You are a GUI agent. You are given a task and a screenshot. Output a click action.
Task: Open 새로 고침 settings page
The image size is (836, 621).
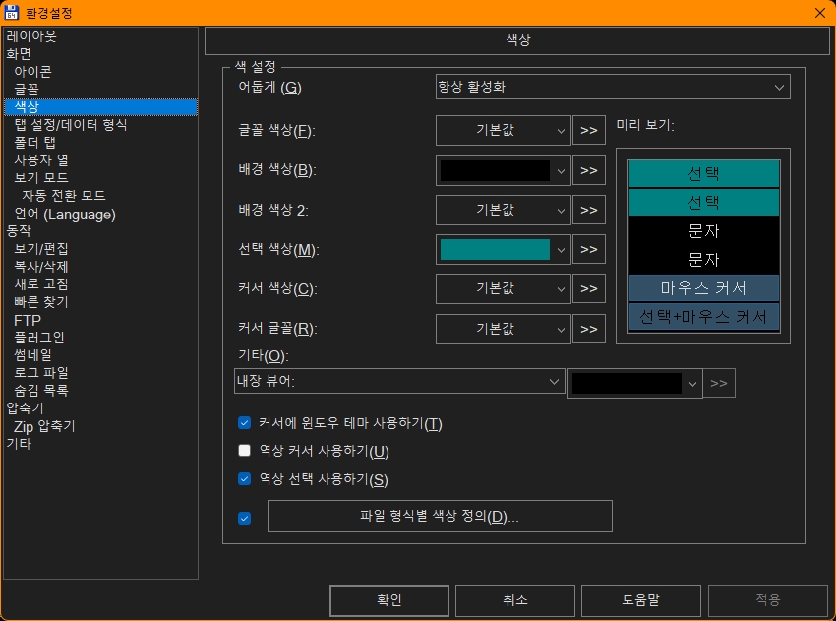[x=41, y=284]
